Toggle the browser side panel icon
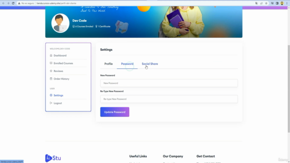290x163 pixels. point(277,3)
